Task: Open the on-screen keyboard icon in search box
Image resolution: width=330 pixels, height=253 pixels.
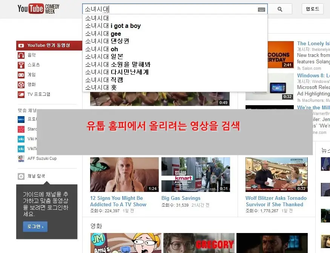Action: (261, 9)
